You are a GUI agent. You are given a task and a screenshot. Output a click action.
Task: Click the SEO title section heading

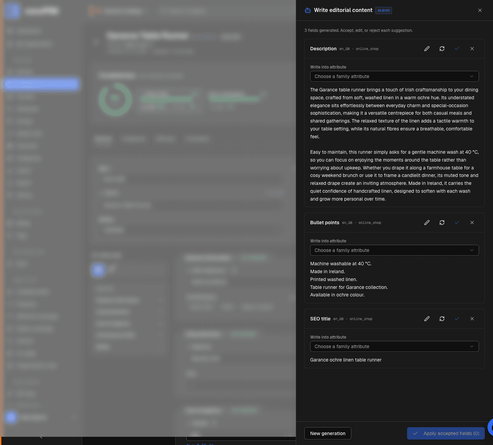tap(320, 319)
